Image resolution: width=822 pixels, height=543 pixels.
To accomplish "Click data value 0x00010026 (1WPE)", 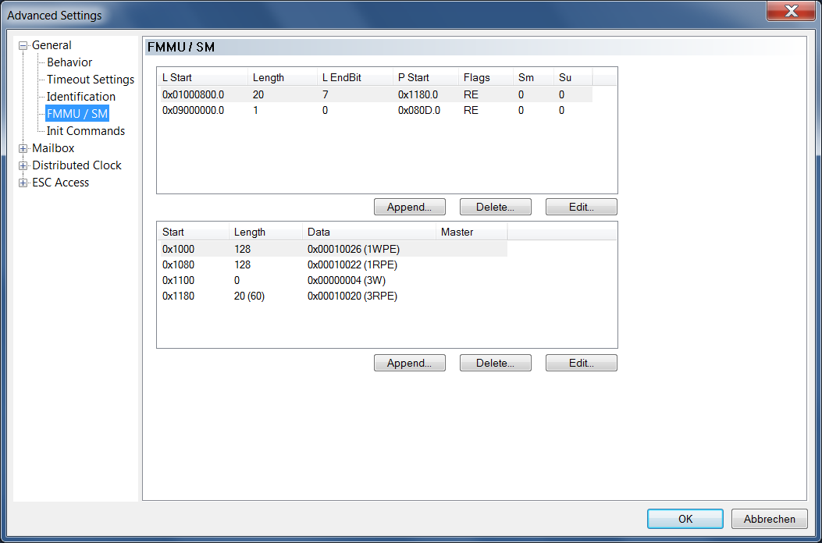I will 354,249.
